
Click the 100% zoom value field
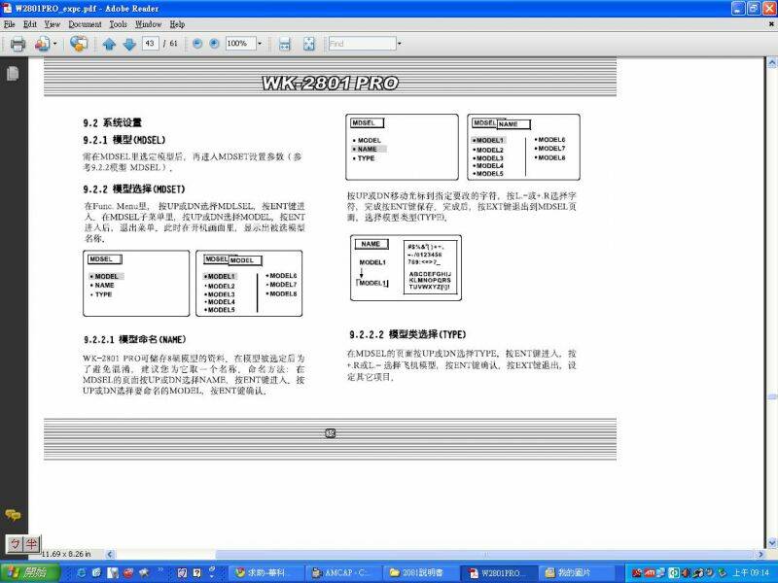point(240,44)
